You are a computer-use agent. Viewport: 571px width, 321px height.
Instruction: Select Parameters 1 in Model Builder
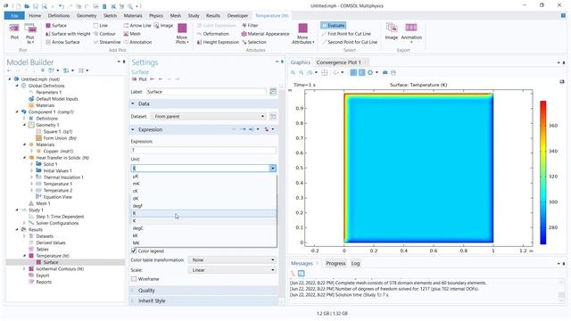49,93
